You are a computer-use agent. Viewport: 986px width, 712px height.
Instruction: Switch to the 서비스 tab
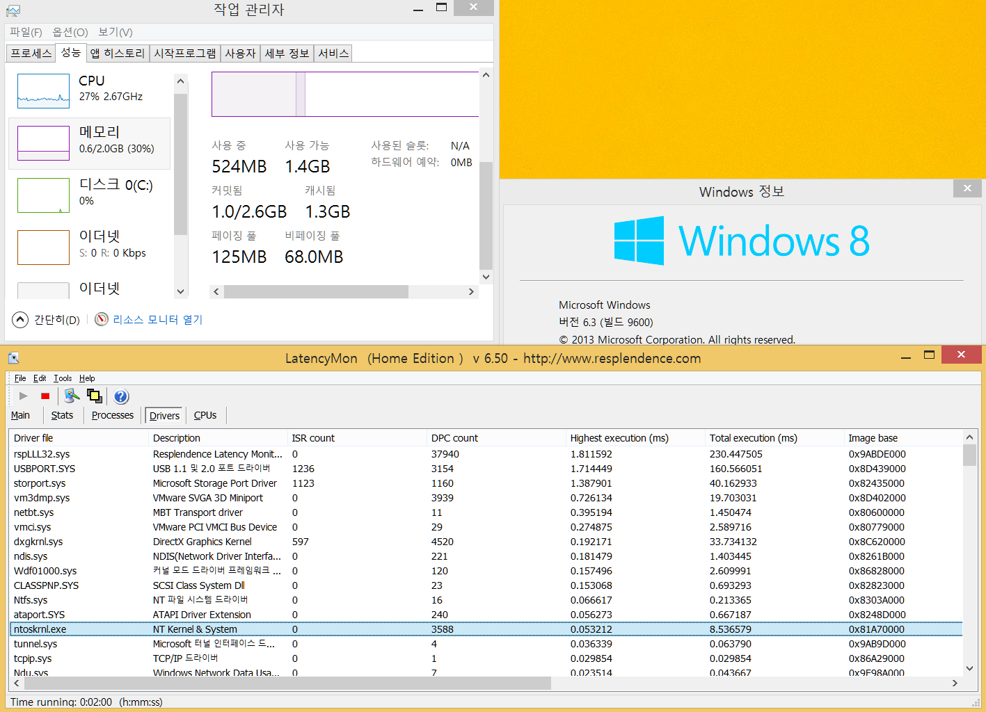tap(333, 54)
